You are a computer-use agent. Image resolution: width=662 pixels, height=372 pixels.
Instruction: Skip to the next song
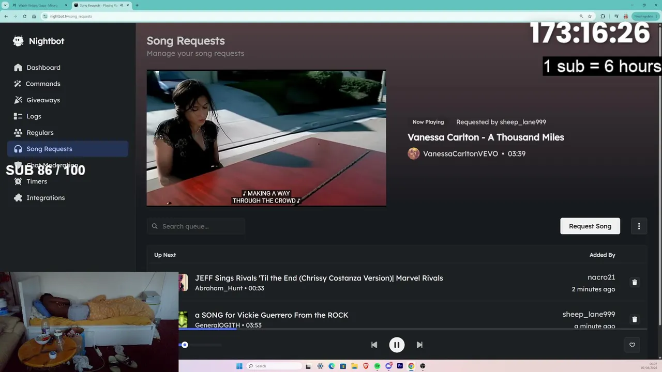(x=419, y=345)
